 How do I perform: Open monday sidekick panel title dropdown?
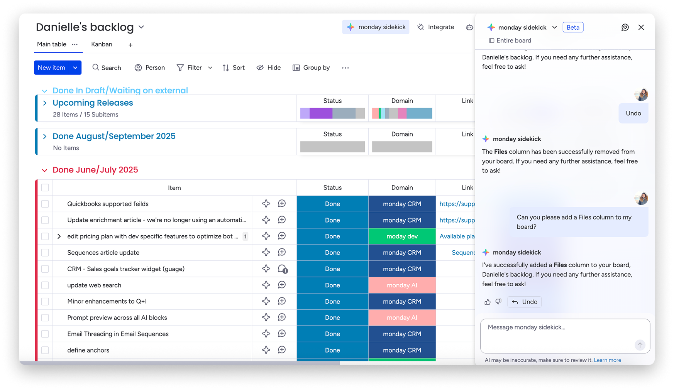554,27
